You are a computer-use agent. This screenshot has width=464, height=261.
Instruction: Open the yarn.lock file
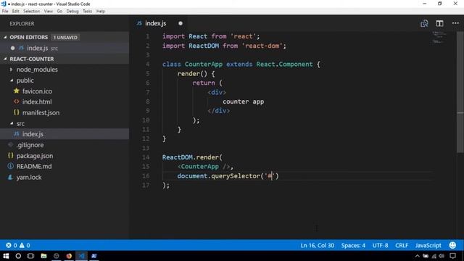coord(65,177)
